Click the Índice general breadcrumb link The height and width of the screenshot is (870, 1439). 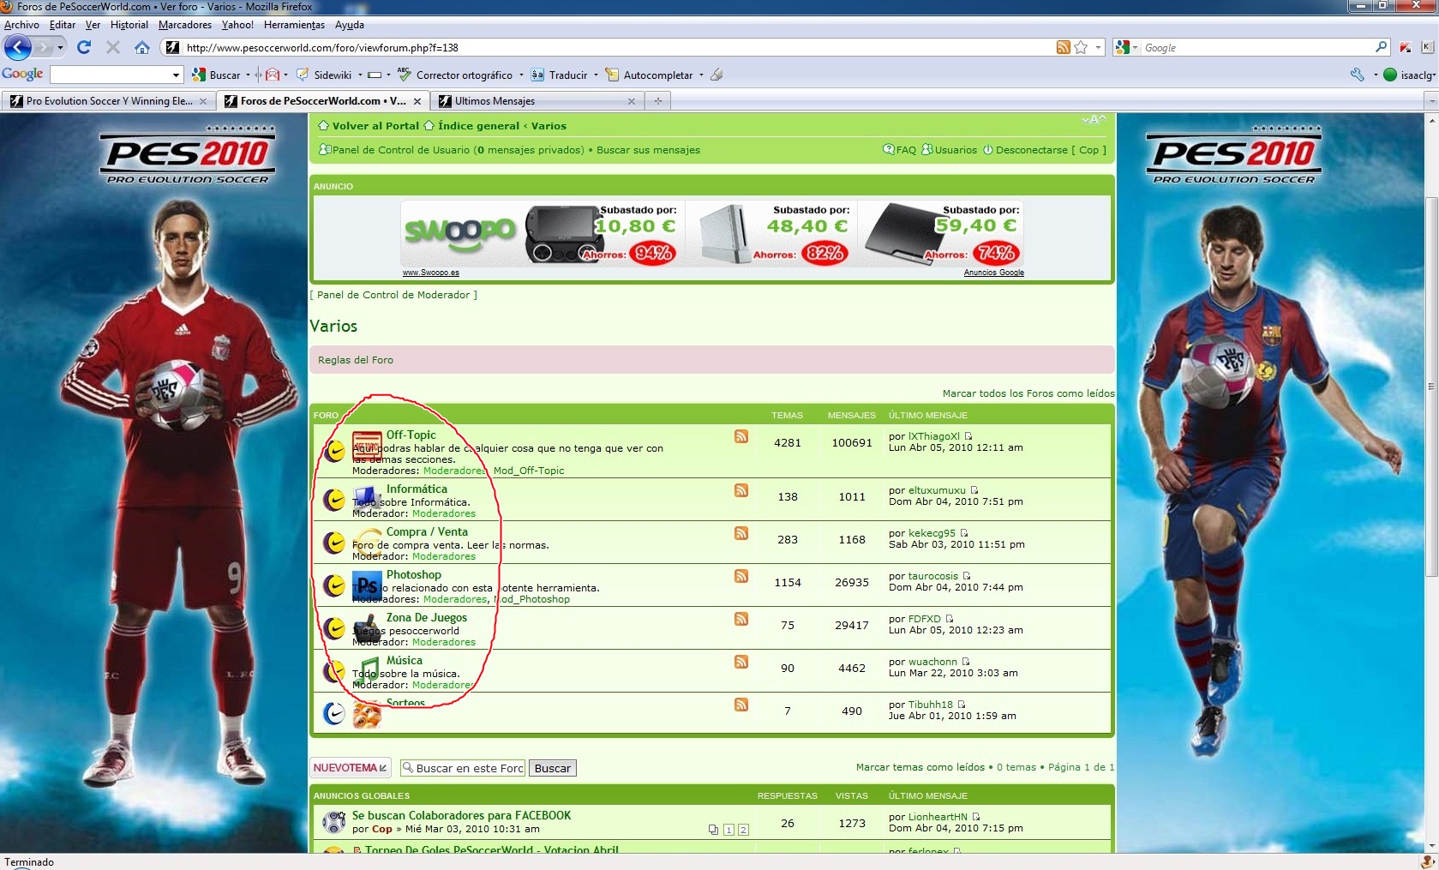(x=478, y=126)
